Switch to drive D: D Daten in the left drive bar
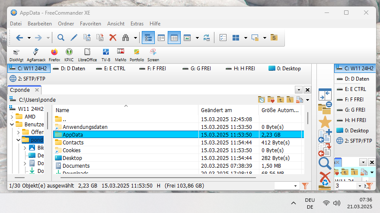The image size is (380, 213). [x=69, y=69]
